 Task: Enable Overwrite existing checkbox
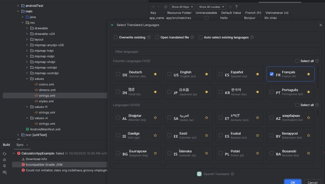pos(116,37)
